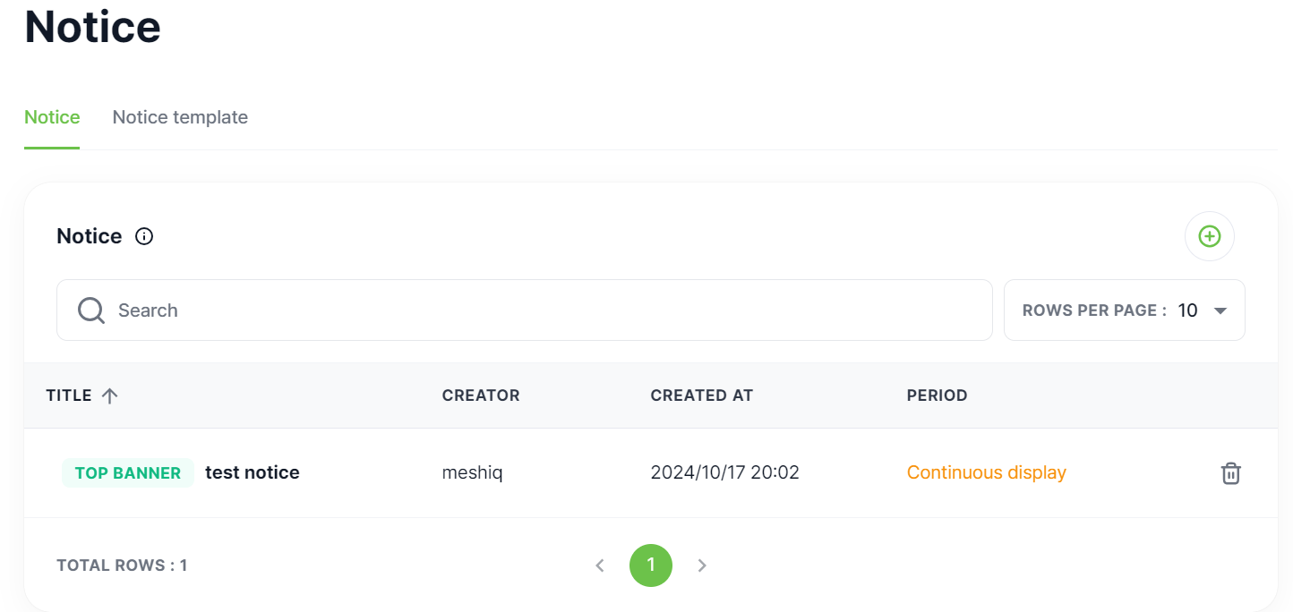Screen dimensions: 1293x612
Task: Click the info icon beside Notice heading
Action: [x=144, y=236]
